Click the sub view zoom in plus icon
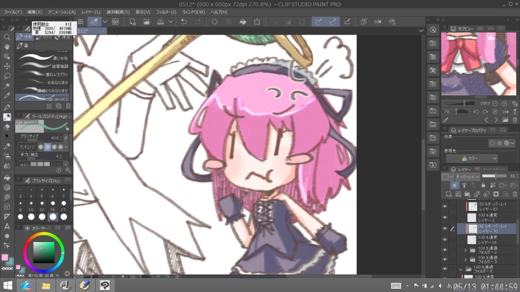 pos(504,104)
